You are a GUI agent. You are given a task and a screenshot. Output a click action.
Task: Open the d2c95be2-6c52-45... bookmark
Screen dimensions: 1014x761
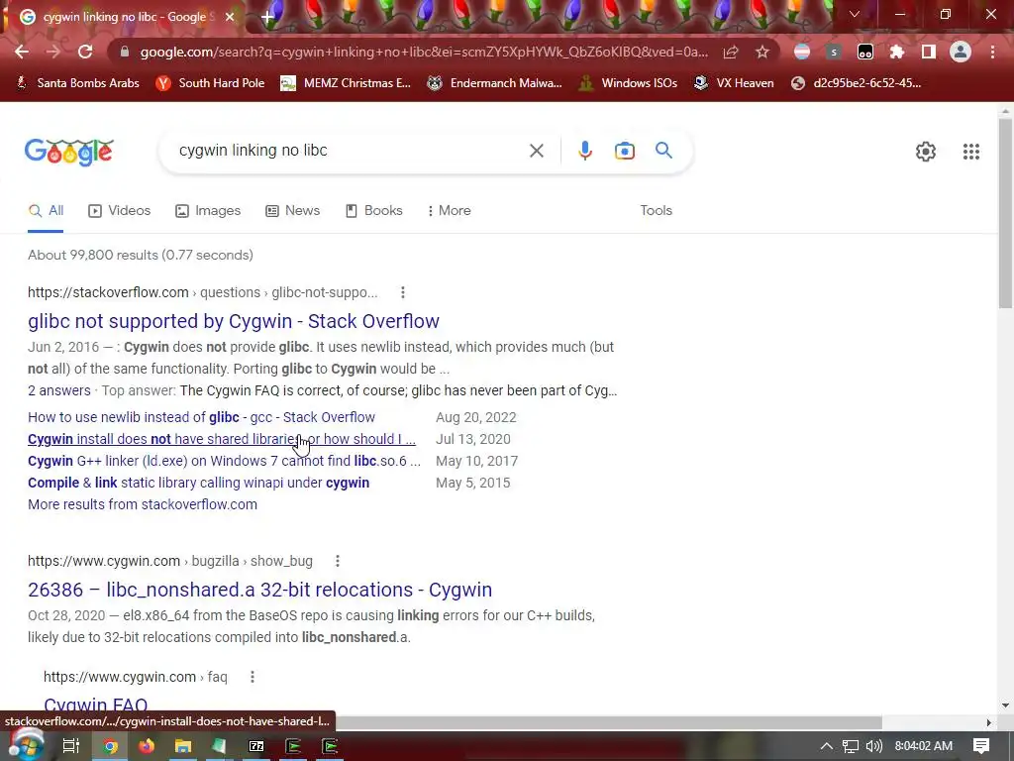point(856,83)
